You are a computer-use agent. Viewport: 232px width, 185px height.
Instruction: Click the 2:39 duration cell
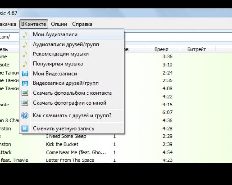[167, 144]
